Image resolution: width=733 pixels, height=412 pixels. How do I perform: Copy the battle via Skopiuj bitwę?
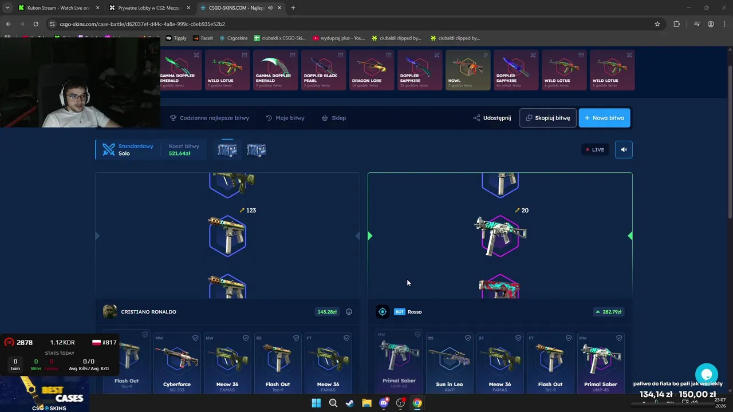(x=547, y=118)
